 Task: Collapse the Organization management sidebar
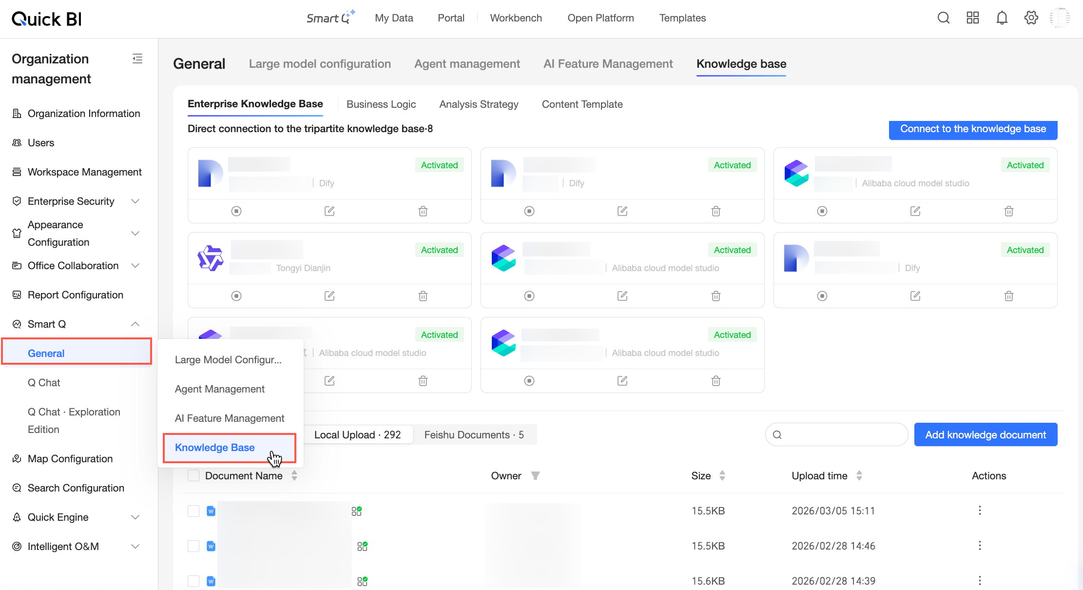coord(137,59)
